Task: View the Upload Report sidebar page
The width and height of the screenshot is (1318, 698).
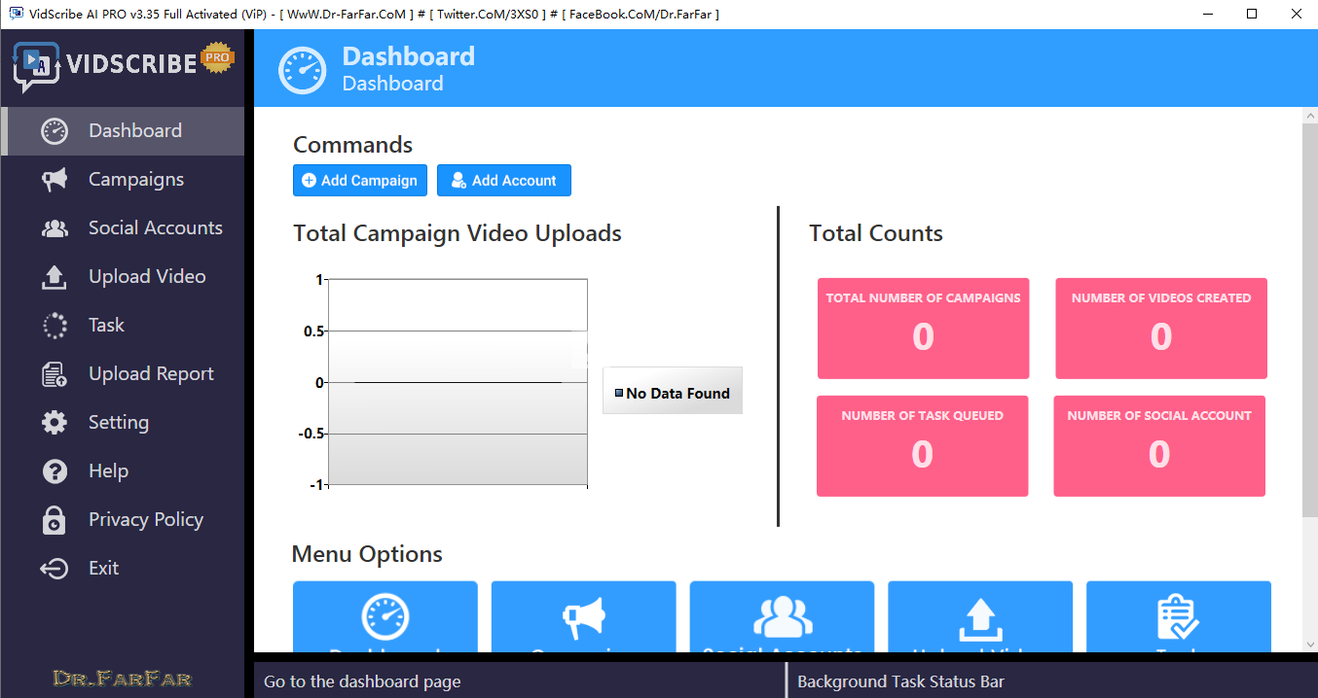Action: tap(123, 374)
